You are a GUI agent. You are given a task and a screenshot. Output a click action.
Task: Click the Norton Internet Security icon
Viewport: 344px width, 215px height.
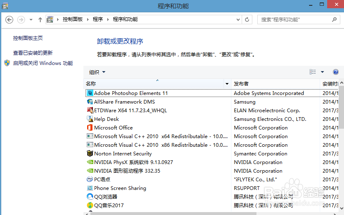point(90,154)
